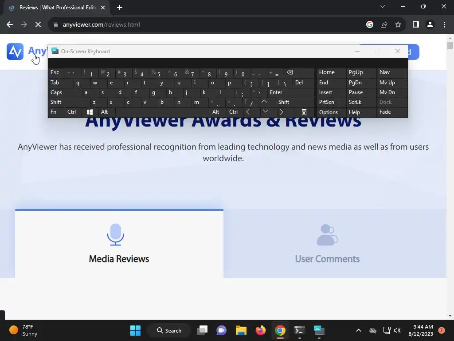Screen dimensions: 454x341
Task: Open Chrome three-dot menu
Action: (x=444, y=25)
